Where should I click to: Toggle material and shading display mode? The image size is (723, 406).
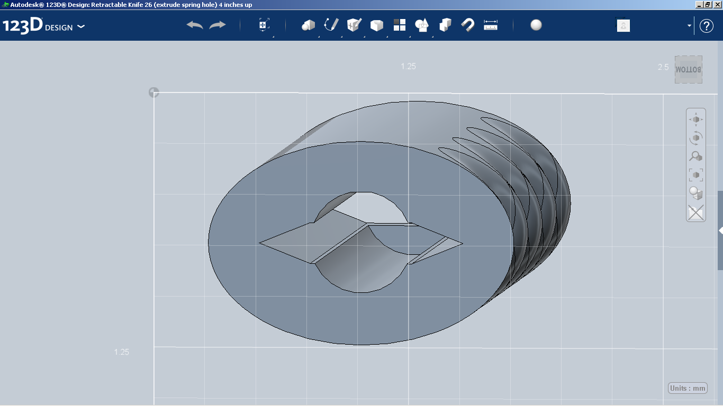pyautogui.click(x=536, y=25)
